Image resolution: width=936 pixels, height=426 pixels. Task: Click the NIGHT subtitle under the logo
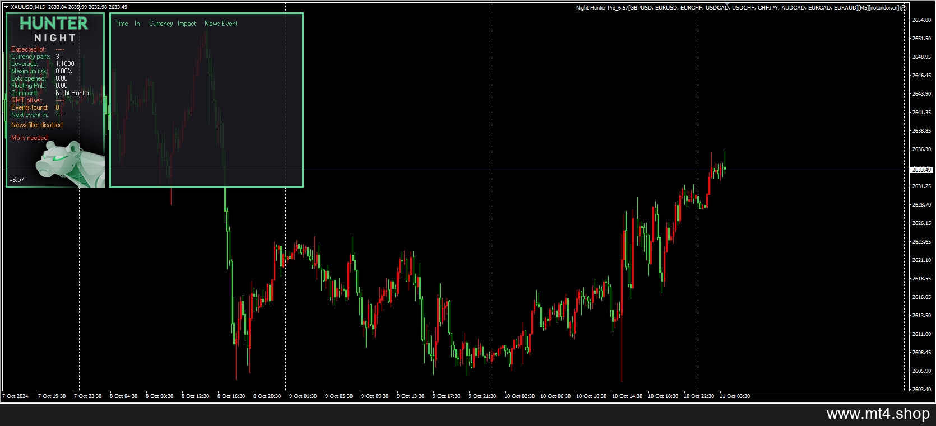[x=55, y=38]
